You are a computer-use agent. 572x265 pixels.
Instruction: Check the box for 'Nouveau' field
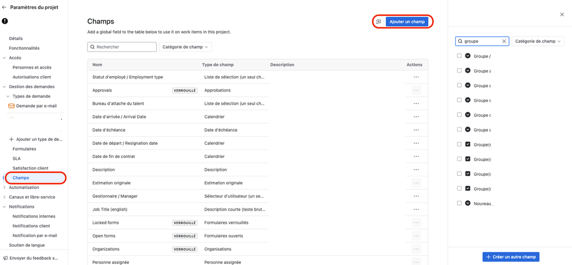(x=459, y=203)
